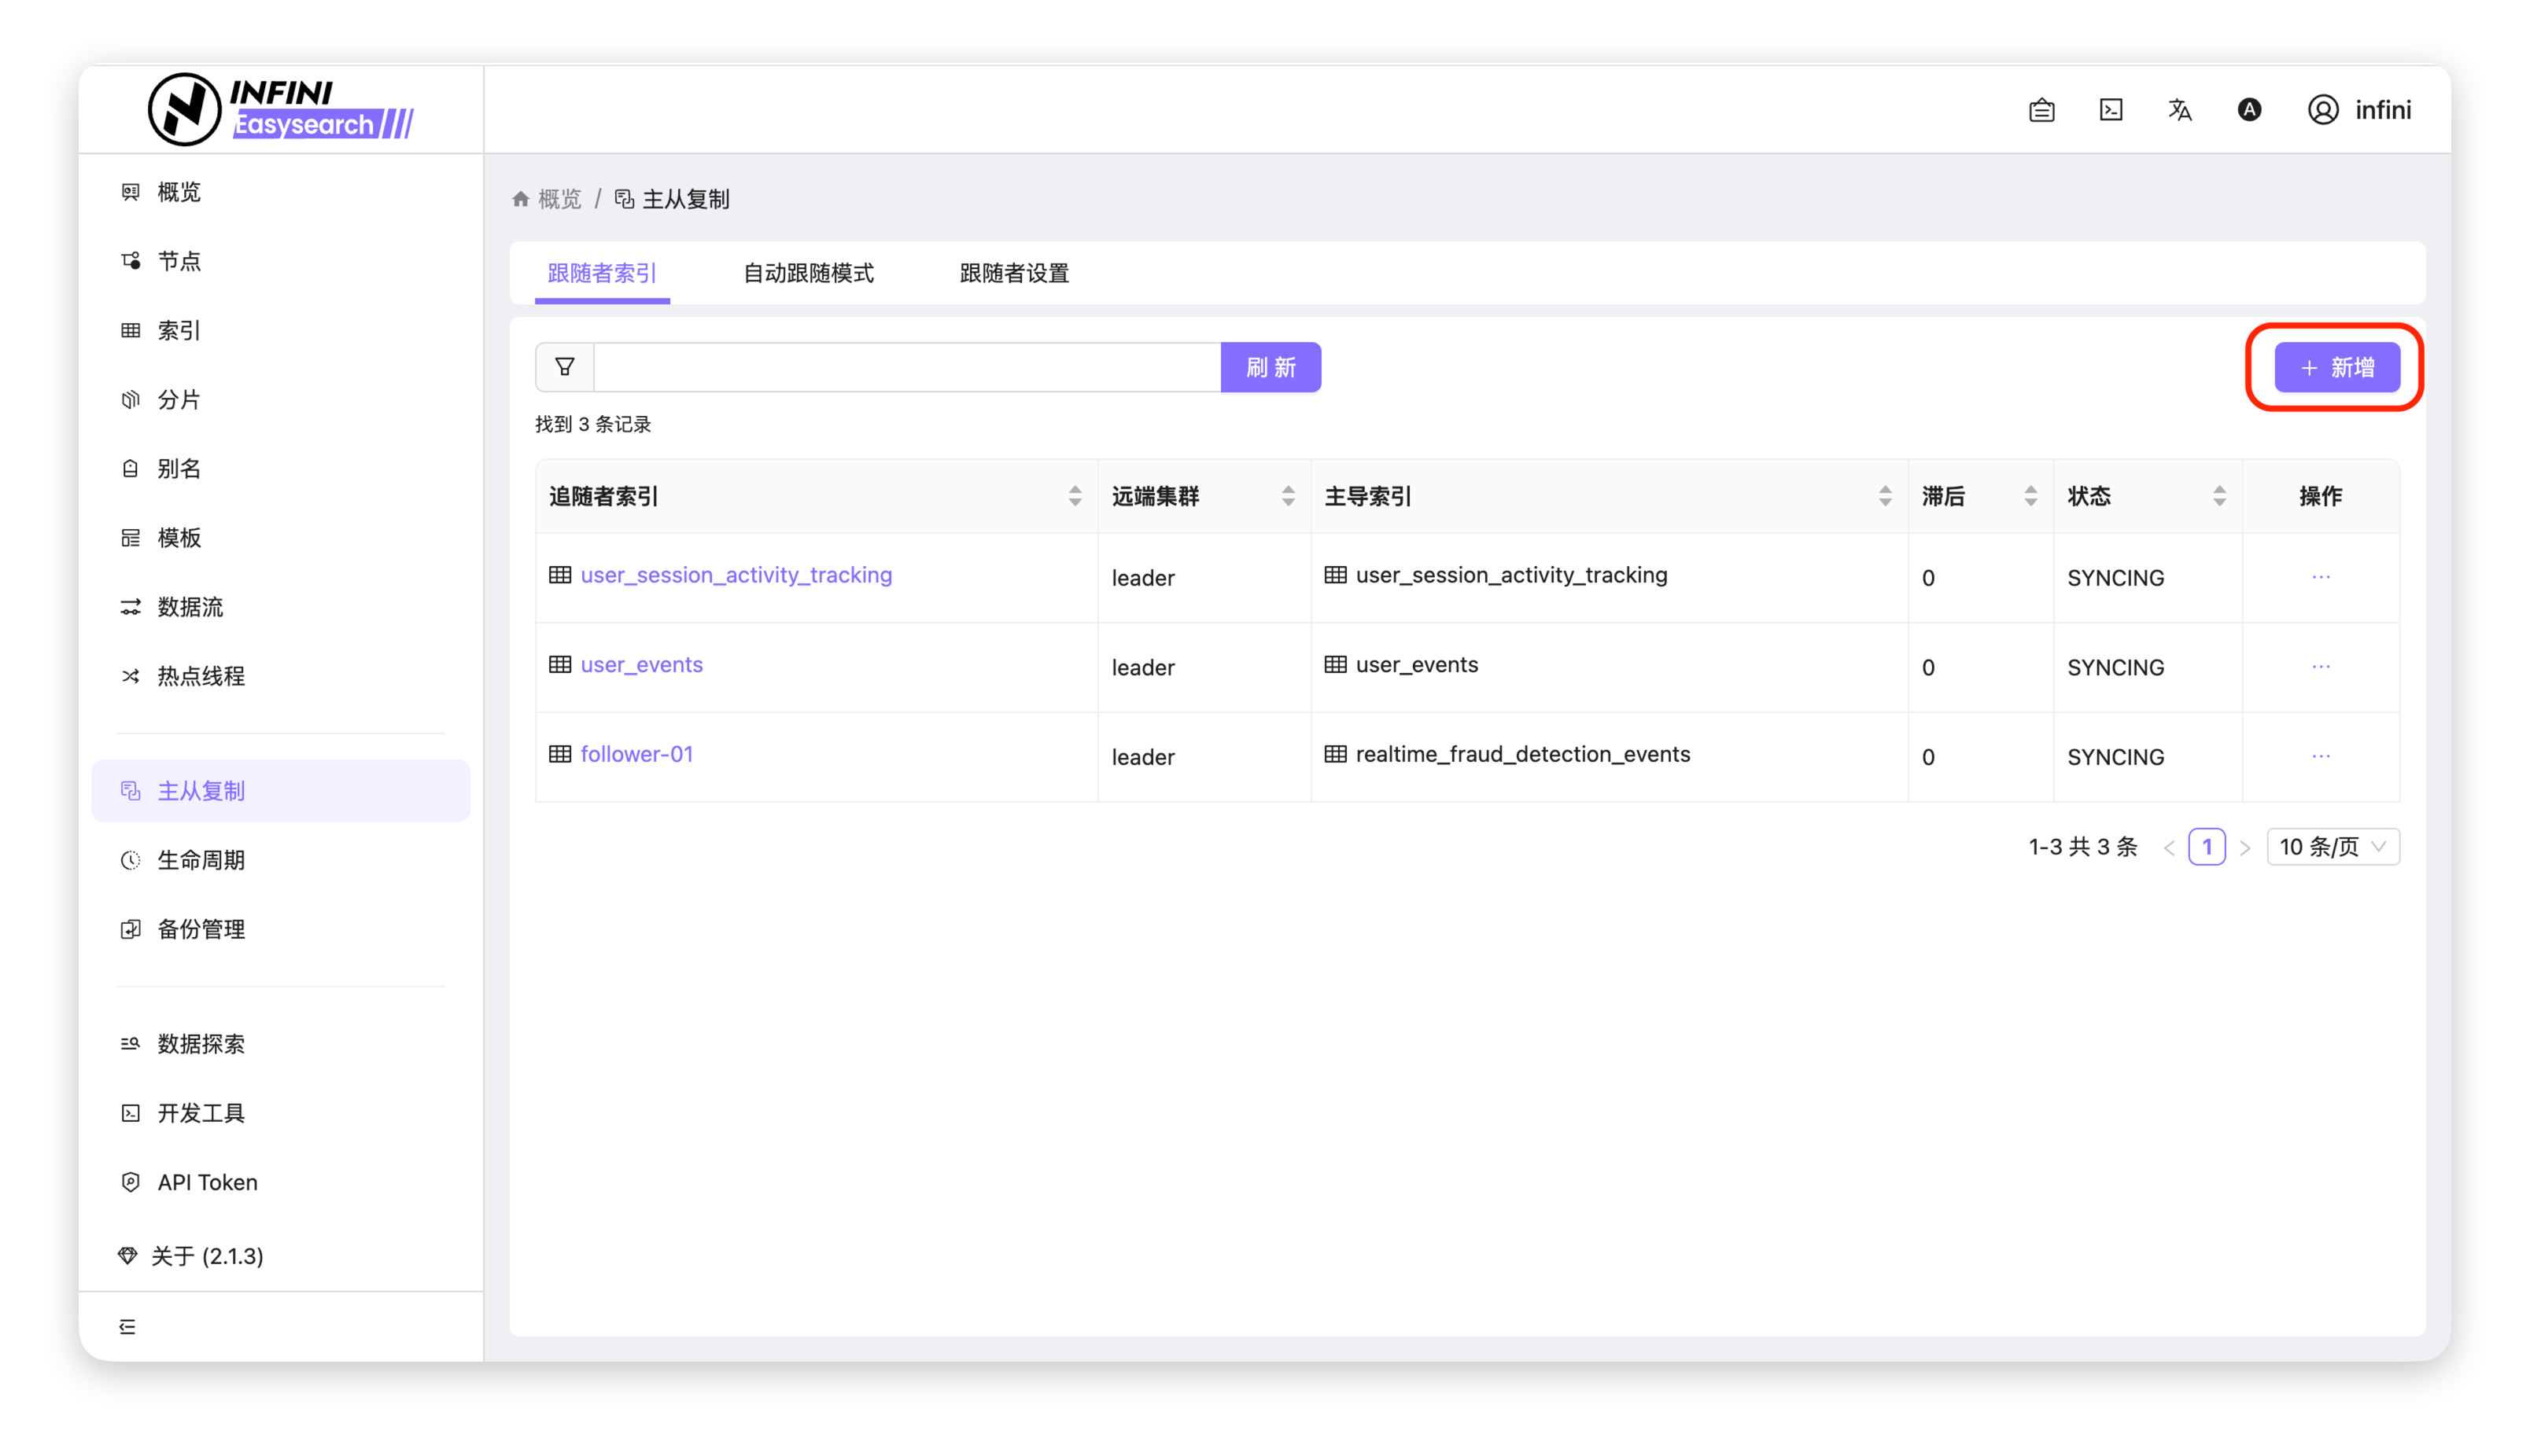The width and height of the screenshot is (2530, 1456).
Task: Click the circled A theme icon
Action: click(2249, 110)
